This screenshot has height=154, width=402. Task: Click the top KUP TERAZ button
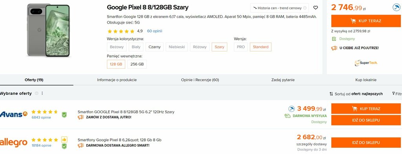pyautogui.click(x=366, y=21)
